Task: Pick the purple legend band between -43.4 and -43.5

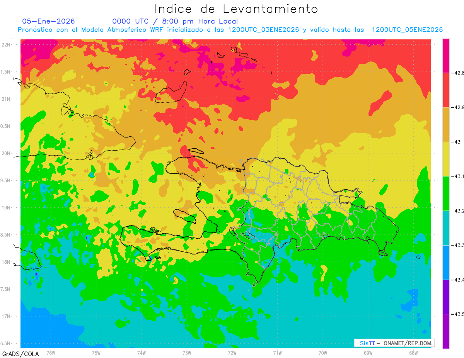Action: 446,297
